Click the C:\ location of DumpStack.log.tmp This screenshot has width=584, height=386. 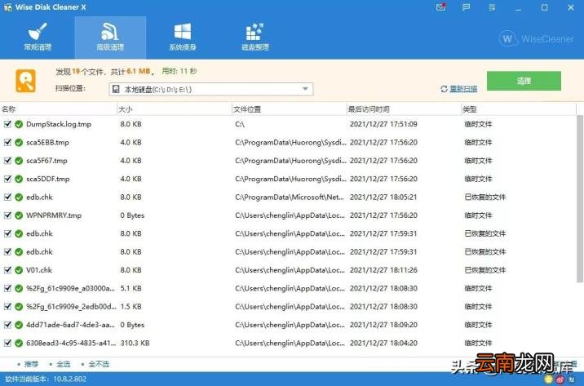click(x=240, y=124)
